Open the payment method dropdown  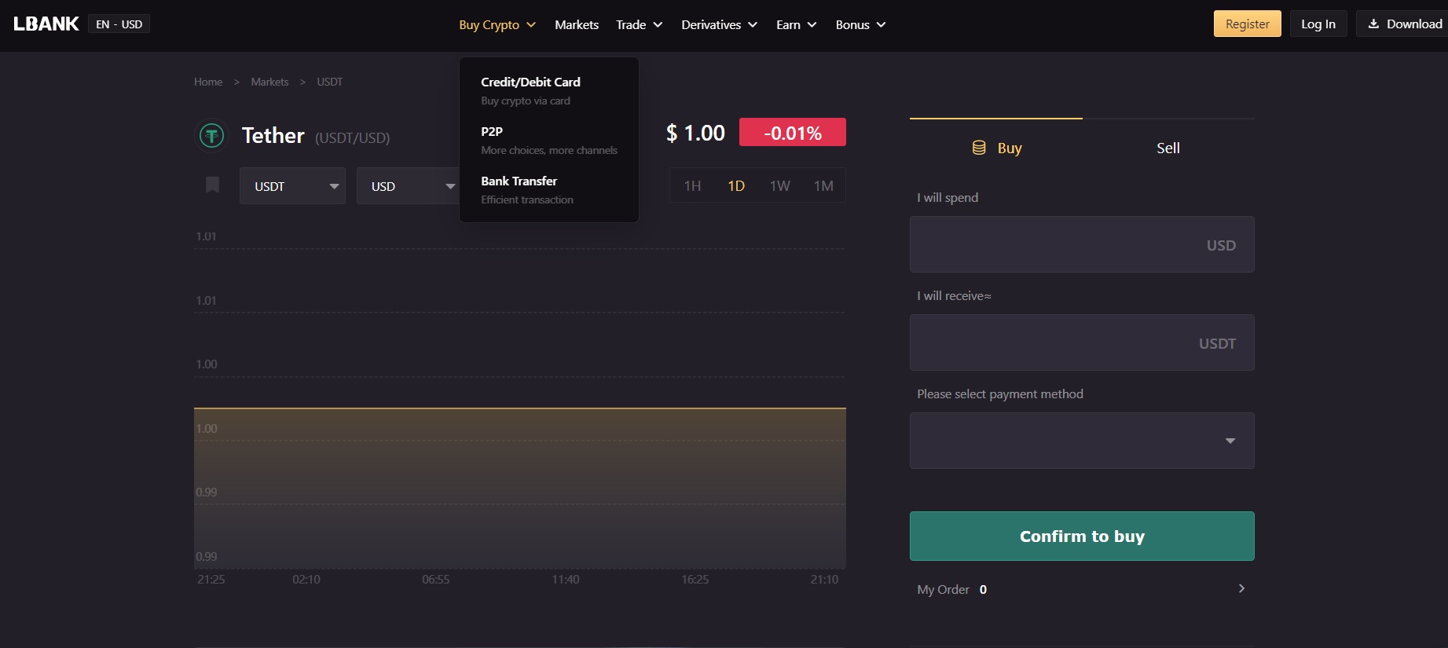click(1082, 441)
